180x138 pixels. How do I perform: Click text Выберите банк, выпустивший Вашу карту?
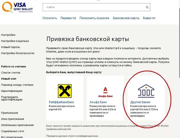(74, 72)
